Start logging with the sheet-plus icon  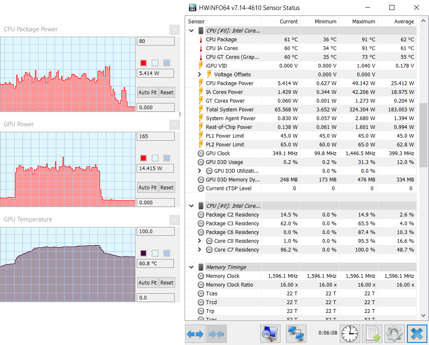coord(372,334)
